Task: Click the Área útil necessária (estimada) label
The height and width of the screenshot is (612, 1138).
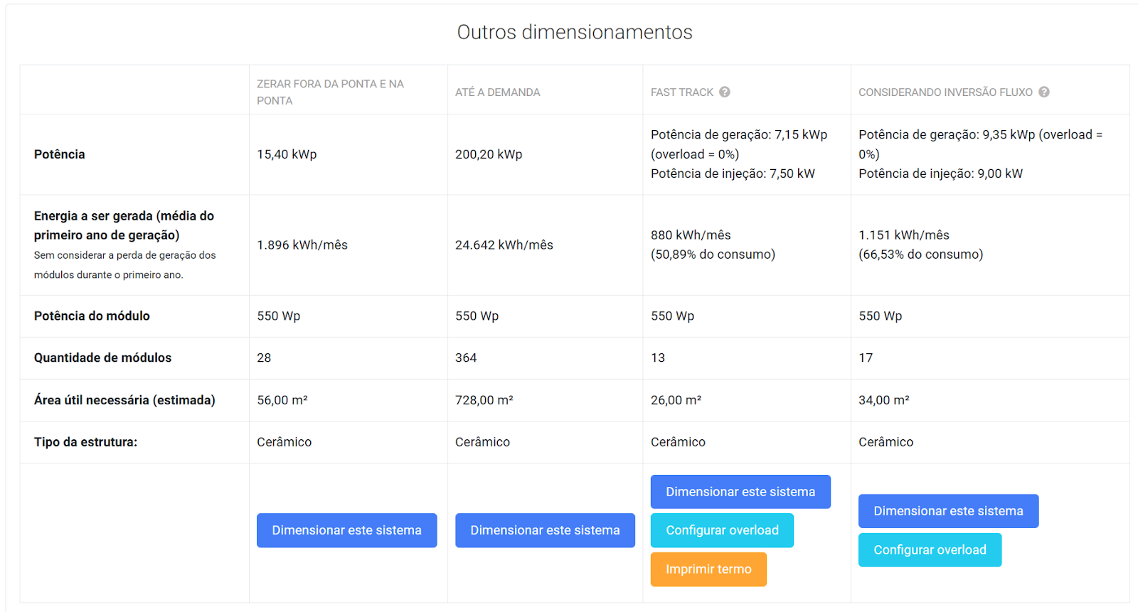Action: [124, 400]
